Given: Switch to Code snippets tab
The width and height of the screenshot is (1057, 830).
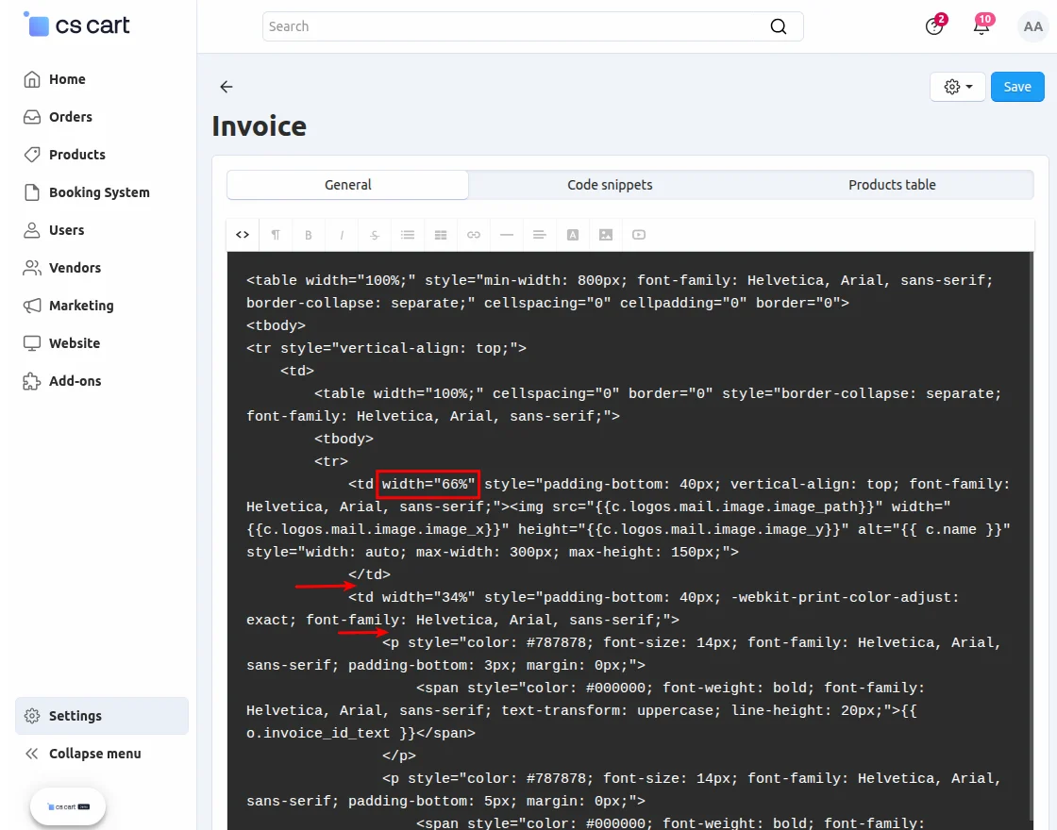Looking at the screenshot, I should 610,185.
